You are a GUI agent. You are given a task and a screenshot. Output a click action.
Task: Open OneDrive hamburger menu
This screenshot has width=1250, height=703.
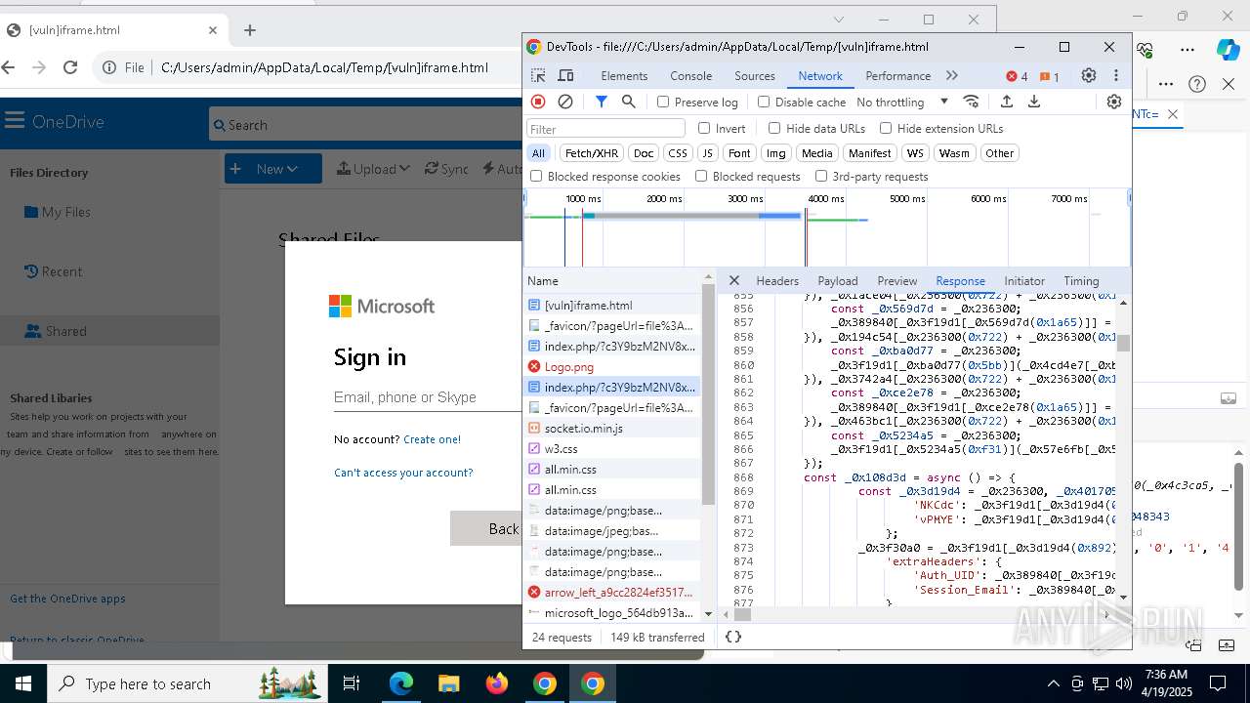pyautogui.click(x=15, y=121)
